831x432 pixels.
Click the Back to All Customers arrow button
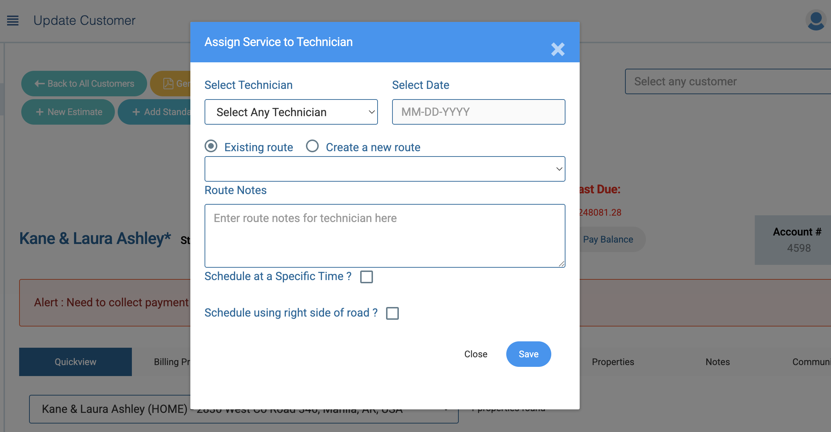[84, 84]
